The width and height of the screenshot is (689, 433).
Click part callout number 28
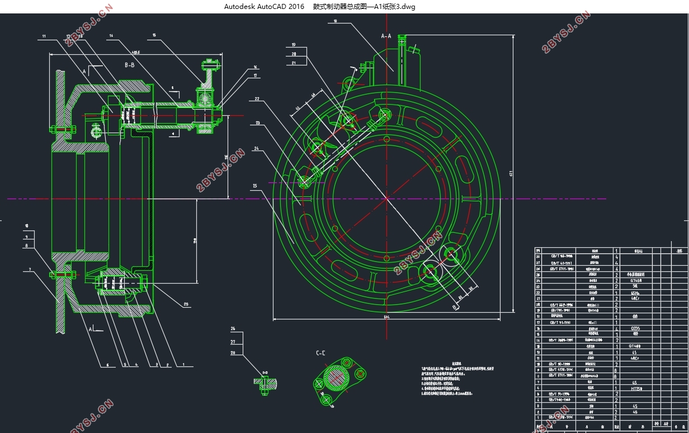[x=233, y=353]
